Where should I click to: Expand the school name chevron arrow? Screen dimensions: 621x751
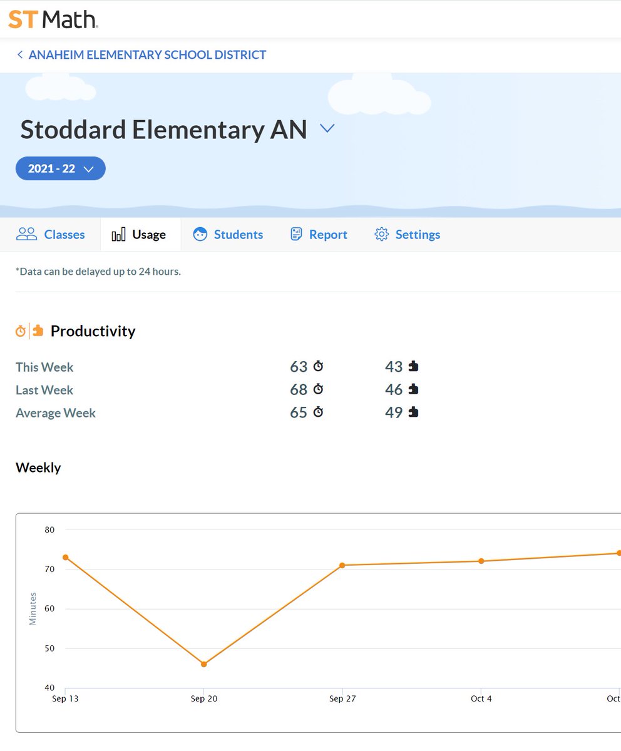pos(327,129)
